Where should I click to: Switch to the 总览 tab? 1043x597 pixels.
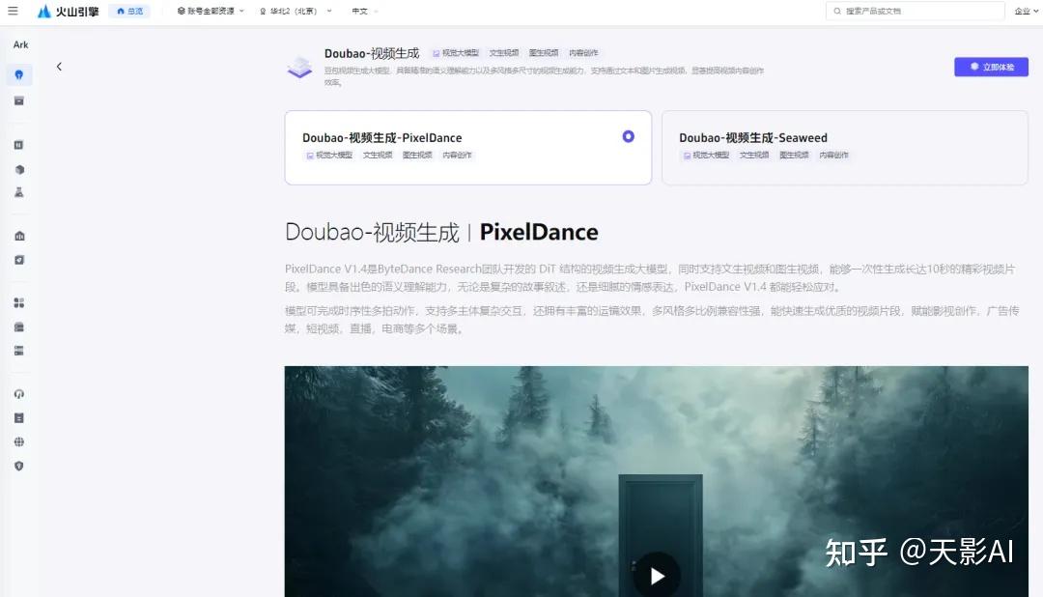point(130,11)
